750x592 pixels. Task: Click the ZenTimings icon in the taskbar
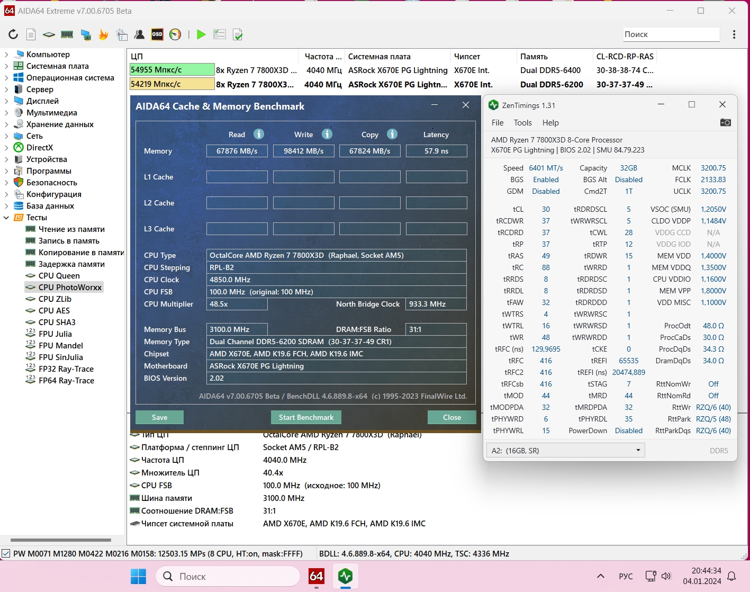pyautogui.click(x=346, y=576)
